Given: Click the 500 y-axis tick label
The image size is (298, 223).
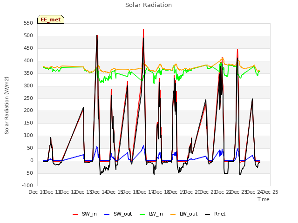Looking at the screenshot, I should [28, 35].
